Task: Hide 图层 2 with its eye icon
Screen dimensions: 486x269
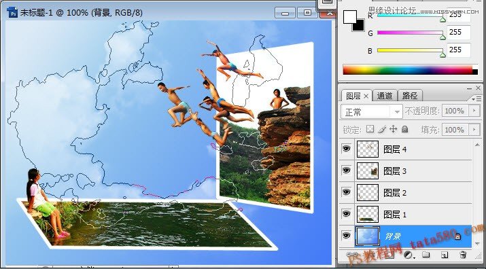Action: pos(347,192)
